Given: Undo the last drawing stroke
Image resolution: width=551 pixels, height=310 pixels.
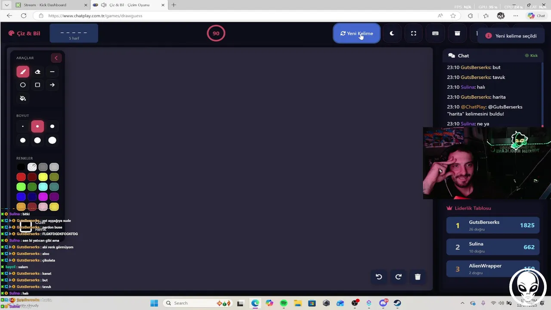Looking at the screenshot, I should click(379, 277).
